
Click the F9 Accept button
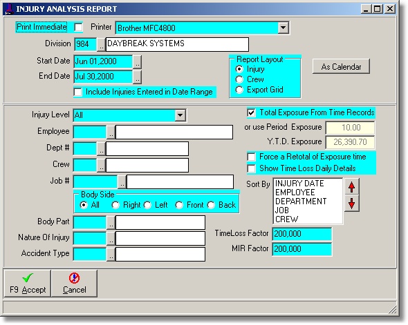[28, 283]
